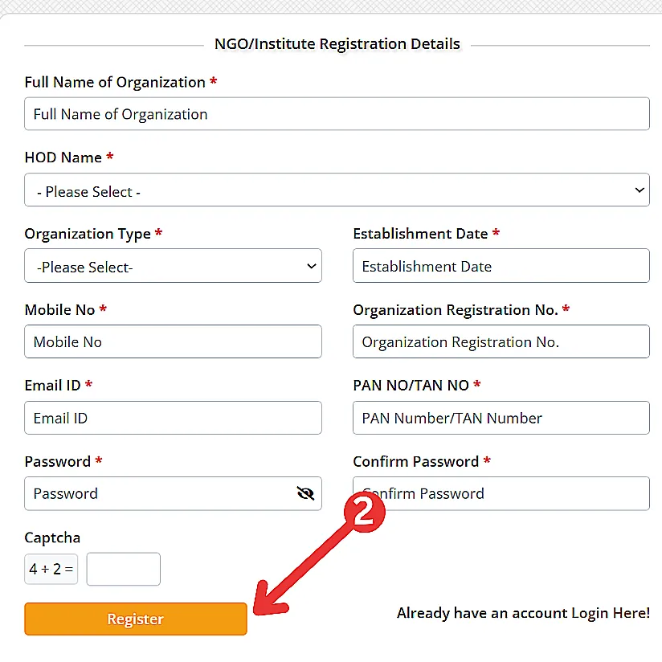Toggle password visibility with the eye icon
Image resolution: width=662 pixels, height=662 pixels.
[305, 493]
